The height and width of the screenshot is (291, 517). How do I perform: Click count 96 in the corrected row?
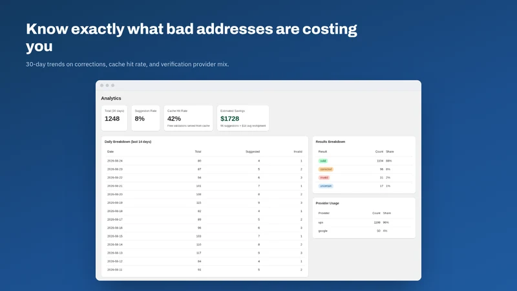point(381,169)
